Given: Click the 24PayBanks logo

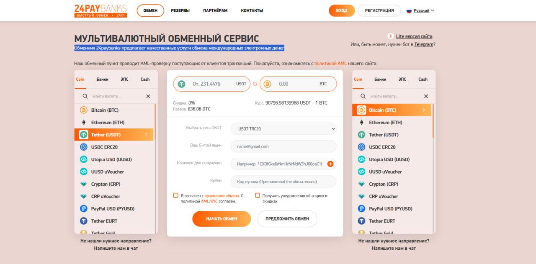Looking at the screenshot, I should tap(100, 10).
